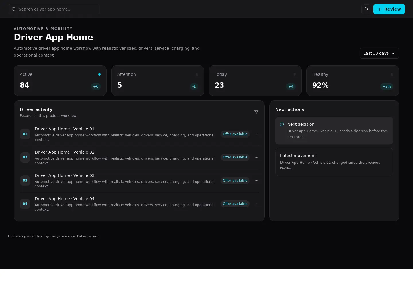413x294 pixels.
Task: Click the Next actions heading
Action: [290, 109]
